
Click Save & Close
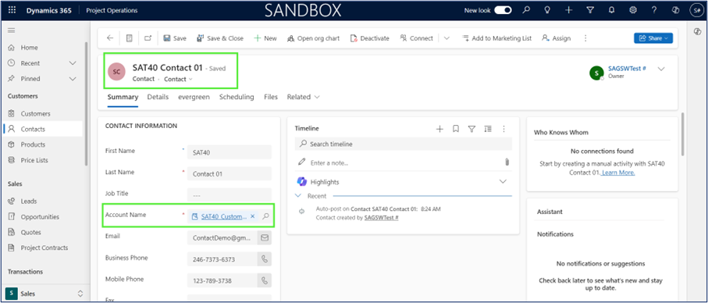220,38
